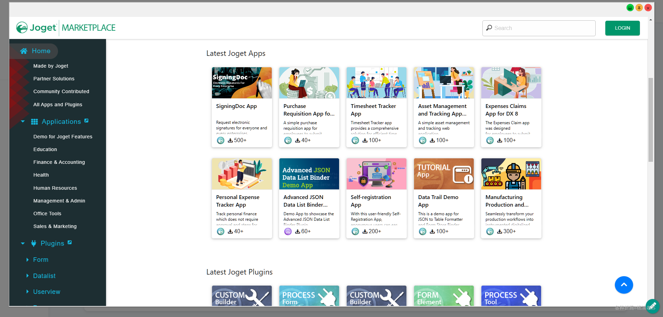Click the search magnifier icon

pyautogui.click(x=489, y=28)
